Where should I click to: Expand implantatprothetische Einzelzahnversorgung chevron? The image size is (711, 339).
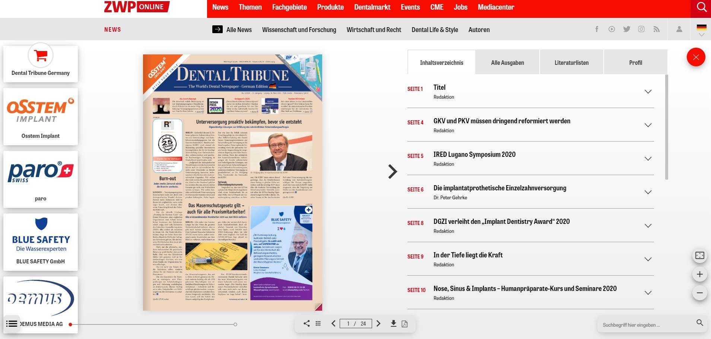click(648, 192)
